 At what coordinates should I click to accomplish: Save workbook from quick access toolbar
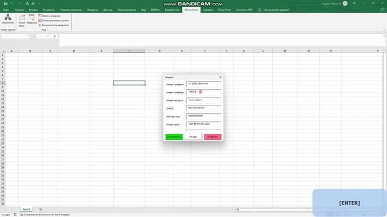click(5, 4)
